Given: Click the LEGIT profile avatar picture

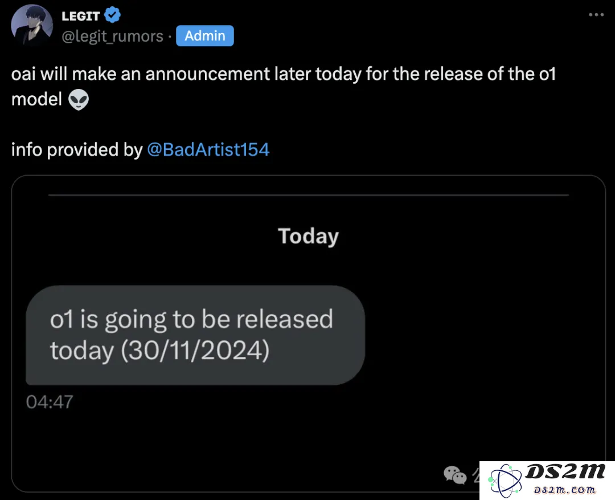Looking at the screenshot, I should [32, 25].
